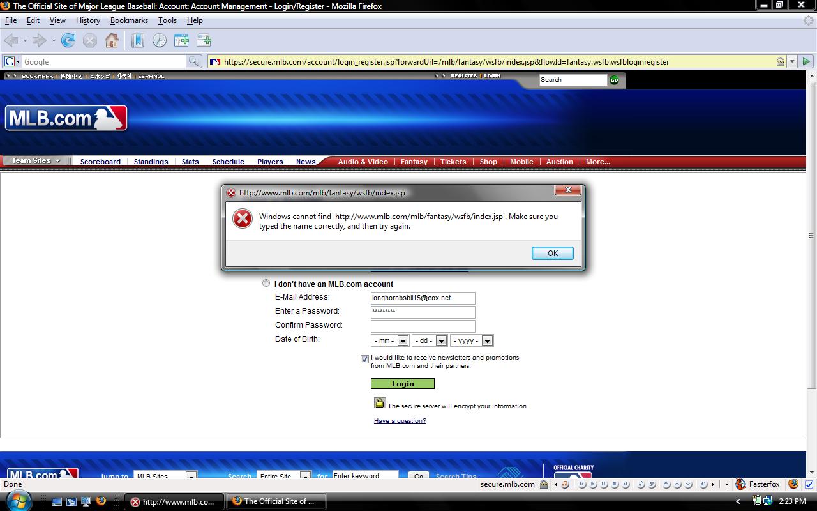Open the address bar URL history dropdown
817x511 pixels.
click(x=792, y=61)
